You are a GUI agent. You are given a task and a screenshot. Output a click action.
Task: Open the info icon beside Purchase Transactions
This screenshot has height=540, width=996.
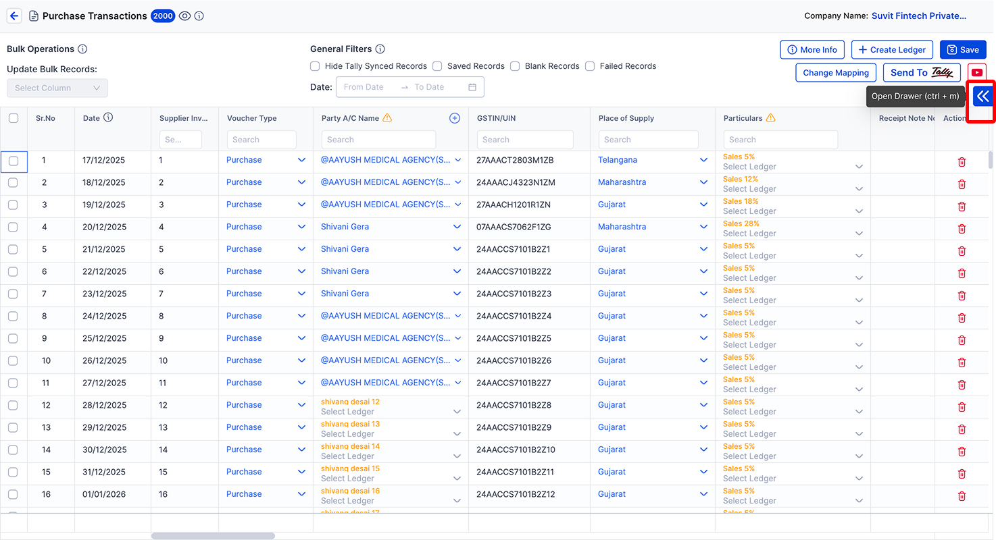pyautogui.click(x=199, y=16)
